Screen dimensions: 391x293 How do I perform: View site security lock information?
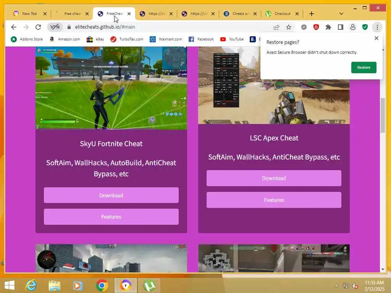[69, 27]
